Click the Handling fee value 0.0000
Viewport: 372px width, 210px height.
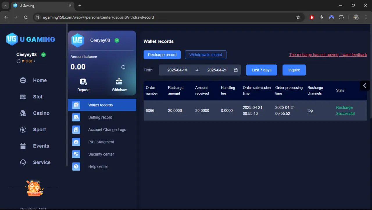(x=227, y=110)
